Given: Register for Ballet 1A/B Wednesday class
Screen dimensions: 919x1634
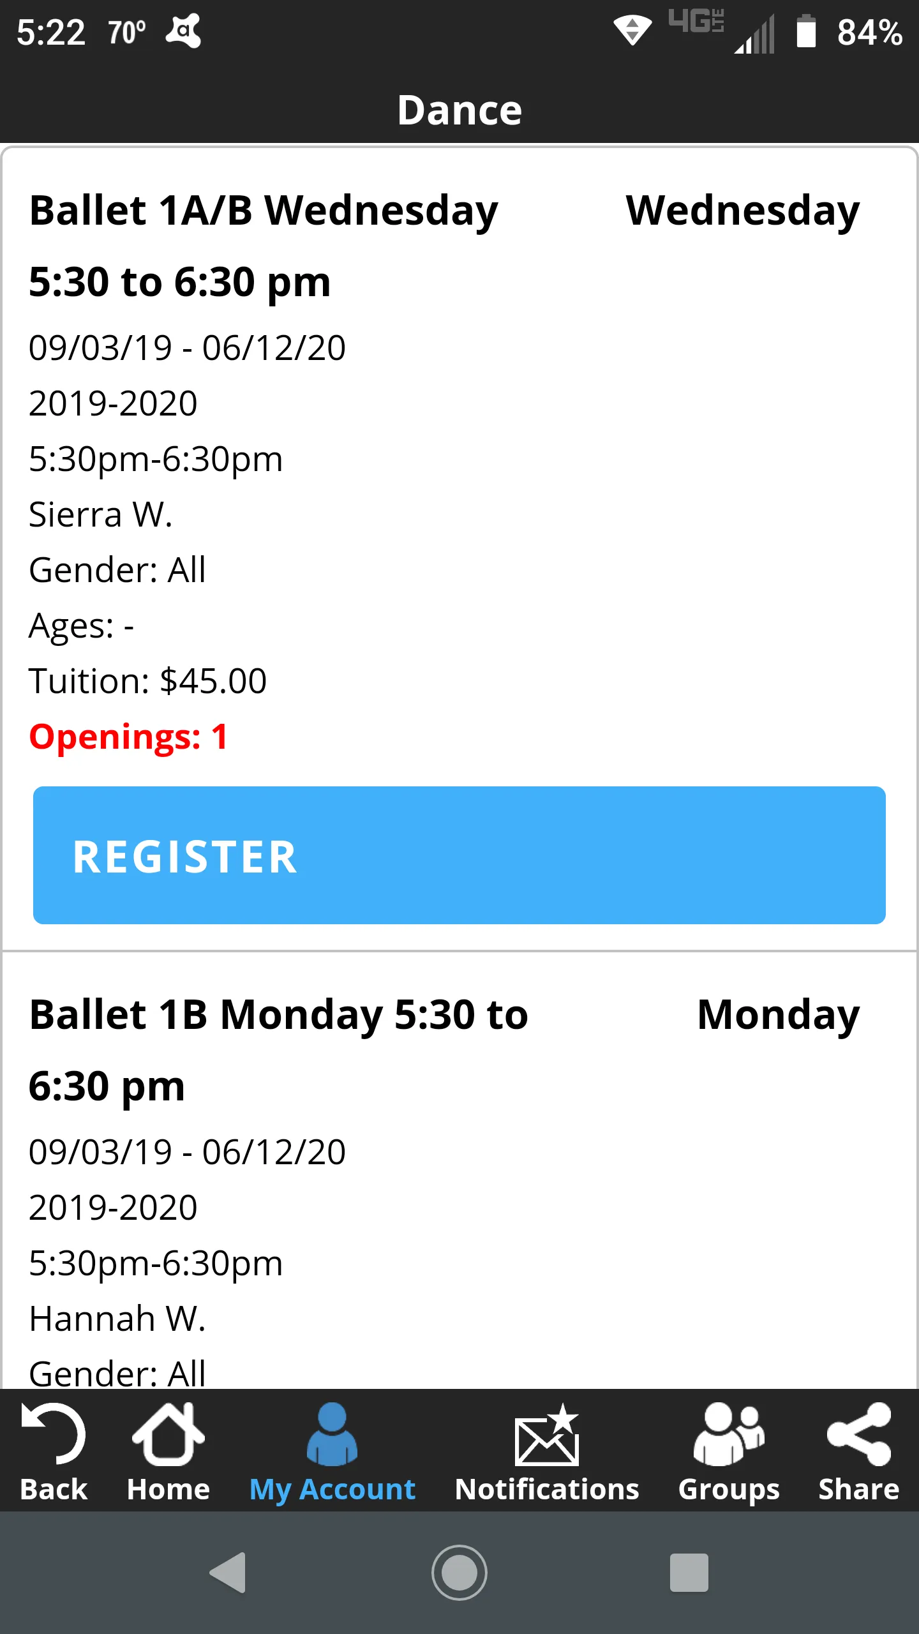Looking at the screenshot, I should point(459,855).
